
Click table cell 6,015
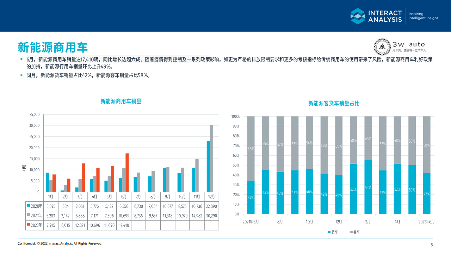pos(65,225)
